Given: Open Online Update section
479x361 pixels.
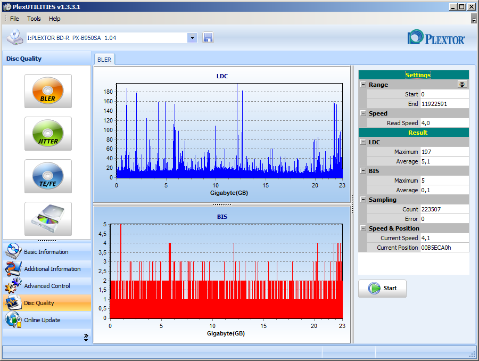Looking at the screenshot, I should point(47,319).
